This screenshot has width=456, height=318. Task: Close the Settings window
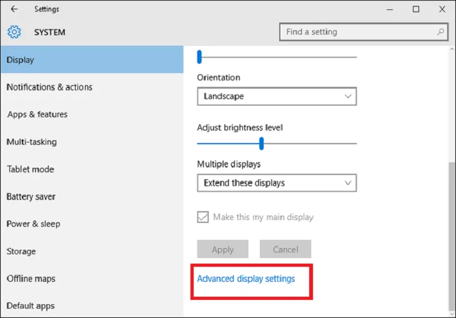tap(442, 9)
